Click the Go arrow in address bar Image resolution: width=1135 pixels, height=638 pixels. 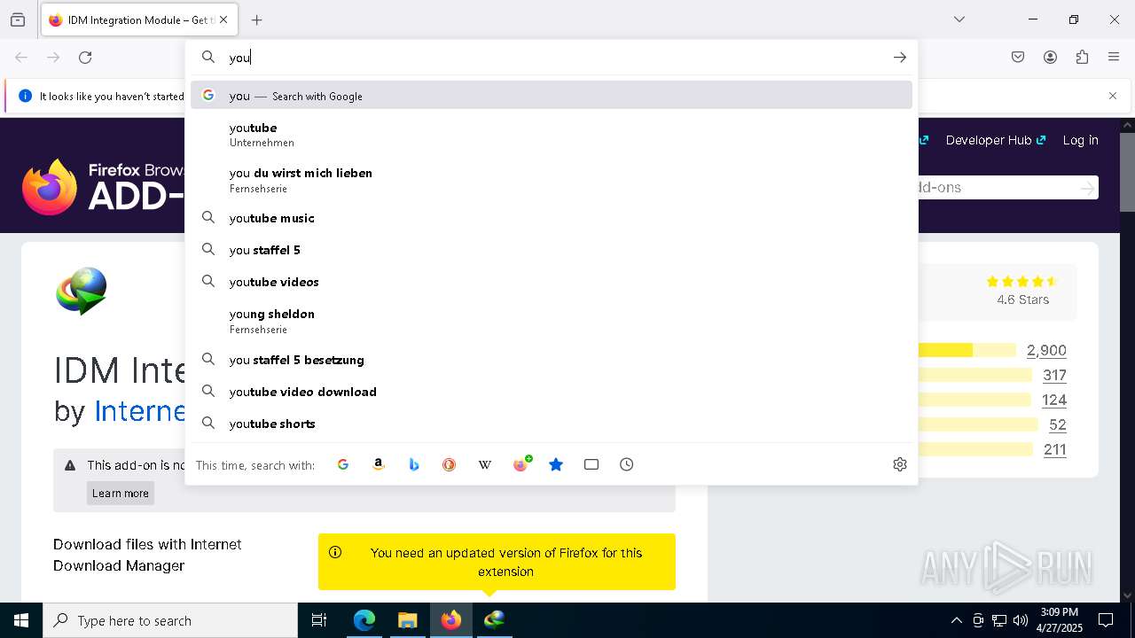pos(900,58)
